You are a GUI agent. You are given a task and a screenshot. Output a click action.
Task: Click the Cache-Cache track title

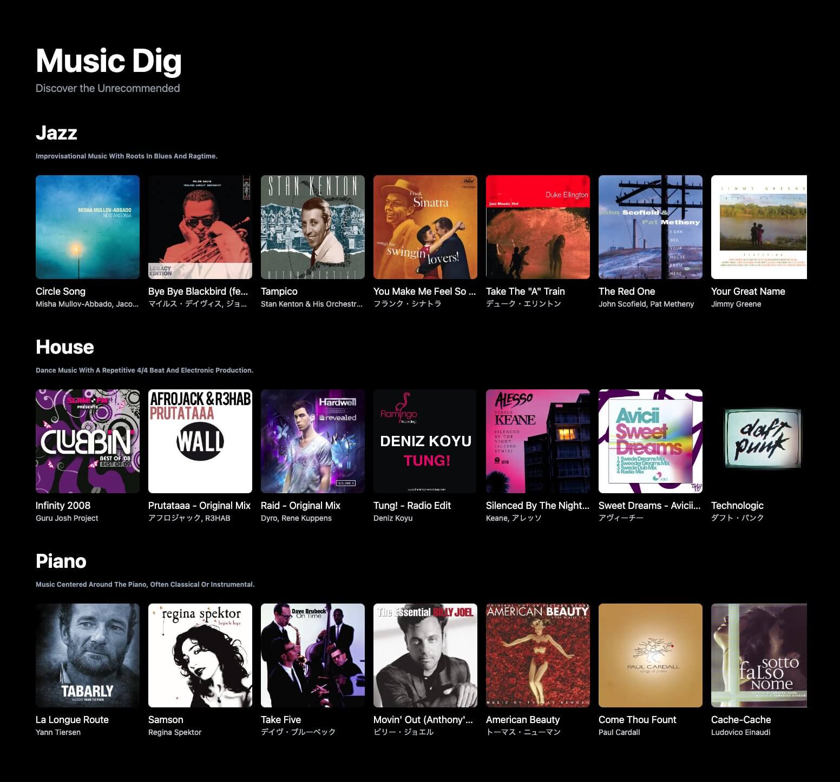pos(741,720)
